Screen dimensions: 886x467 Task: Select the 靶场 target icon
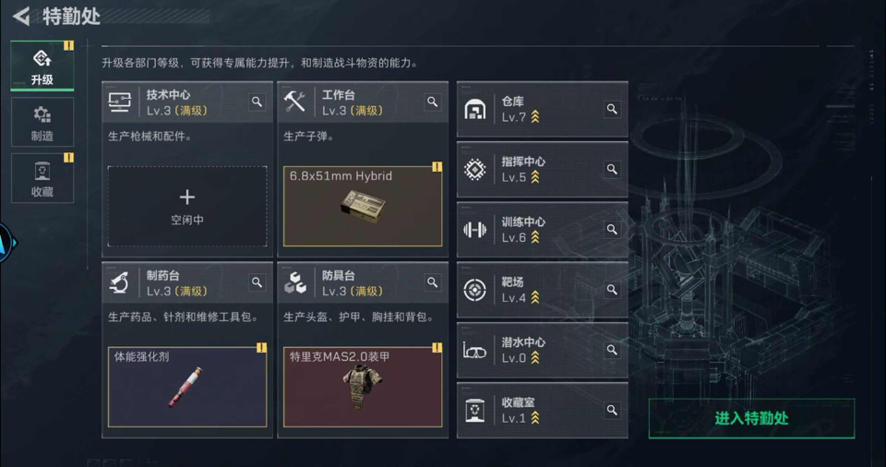click(x=474, y=290)
